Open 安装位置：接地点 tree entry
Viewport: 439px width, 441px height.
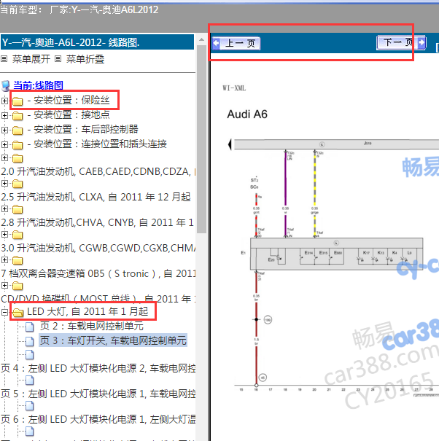pyautogui.click(x=69, y=114)
